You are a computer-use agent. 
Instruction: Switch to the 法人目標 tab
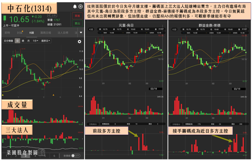point(62,32)
